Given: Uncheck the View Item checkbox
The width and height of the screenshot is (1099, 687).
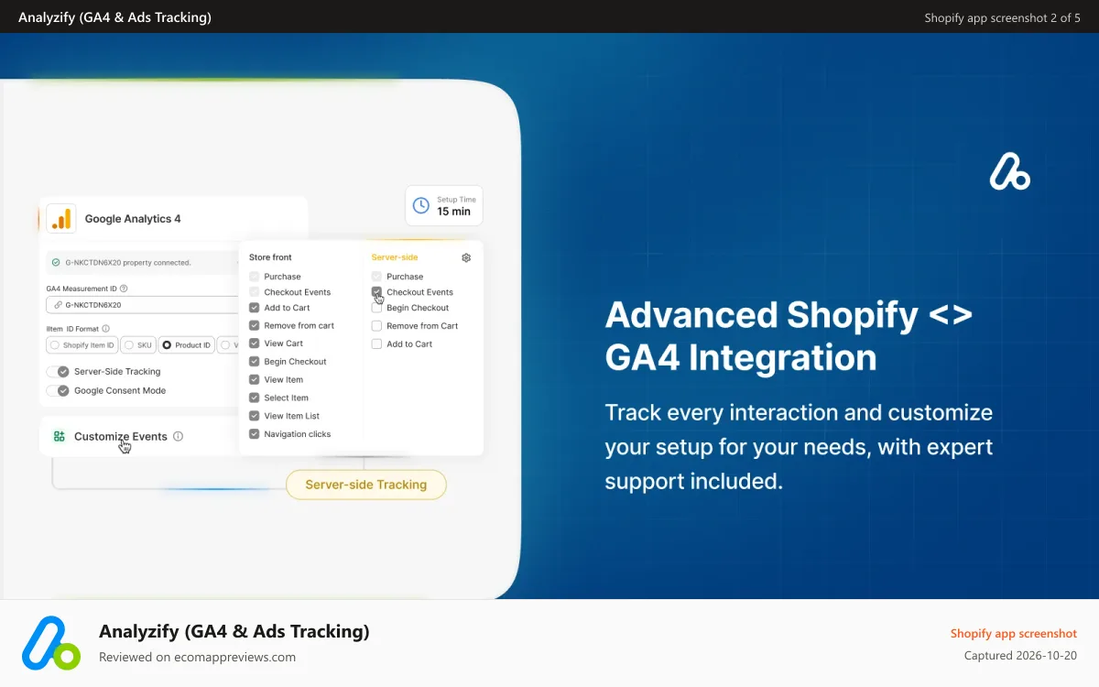Looking at the screenshot, I should 255,379.
